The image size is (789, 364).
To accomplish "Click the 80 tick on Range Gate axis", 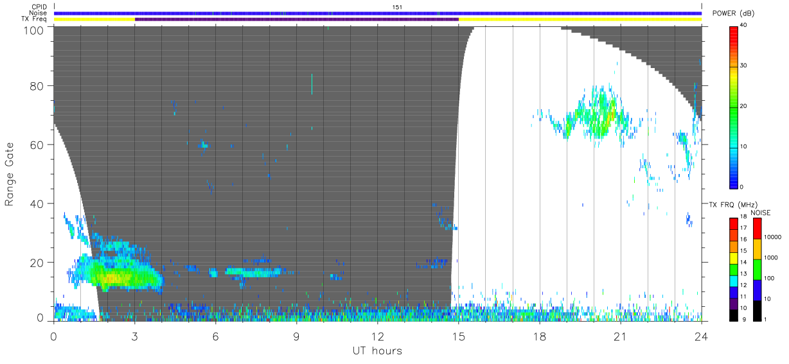I will (38, 86).
